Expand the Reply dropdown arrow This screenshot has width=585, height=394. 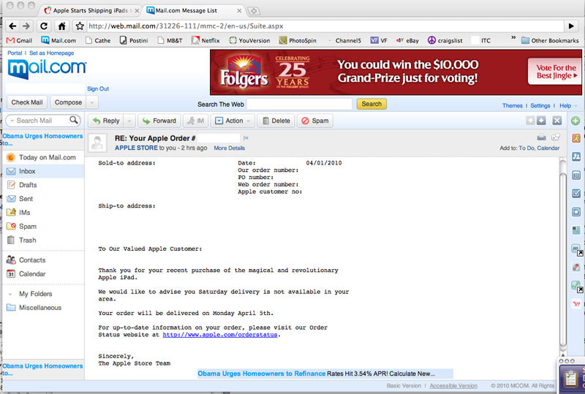point(129,121)
